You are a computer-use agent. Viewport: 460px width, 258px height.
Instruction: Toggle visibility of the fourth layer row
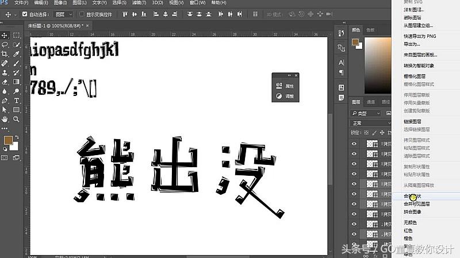[x=354, y=174]
